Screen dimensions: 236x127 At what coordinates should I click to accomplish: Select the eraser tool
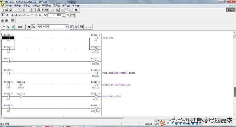pyautogui.click(x=7, y=15)
